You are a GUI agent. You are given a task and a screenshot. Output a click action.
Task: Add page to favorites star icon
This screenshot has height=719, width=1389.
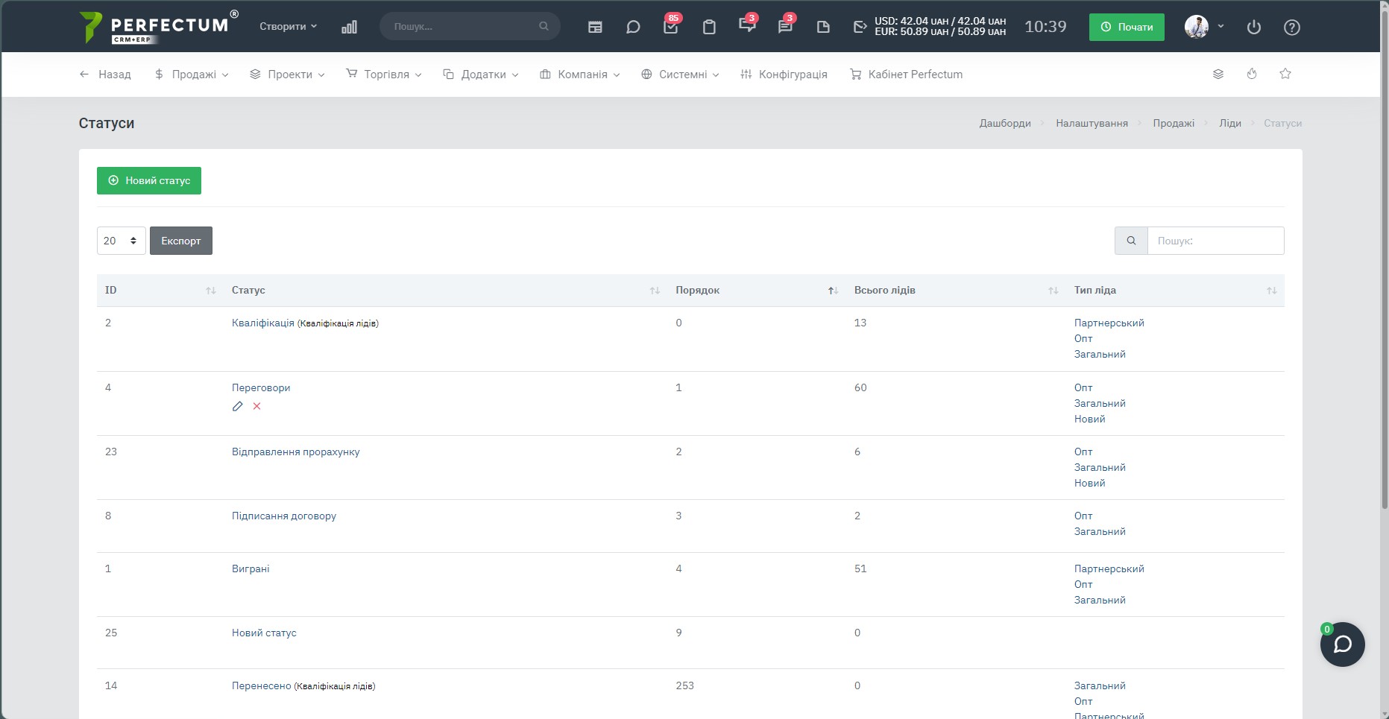pos(1285,74)
